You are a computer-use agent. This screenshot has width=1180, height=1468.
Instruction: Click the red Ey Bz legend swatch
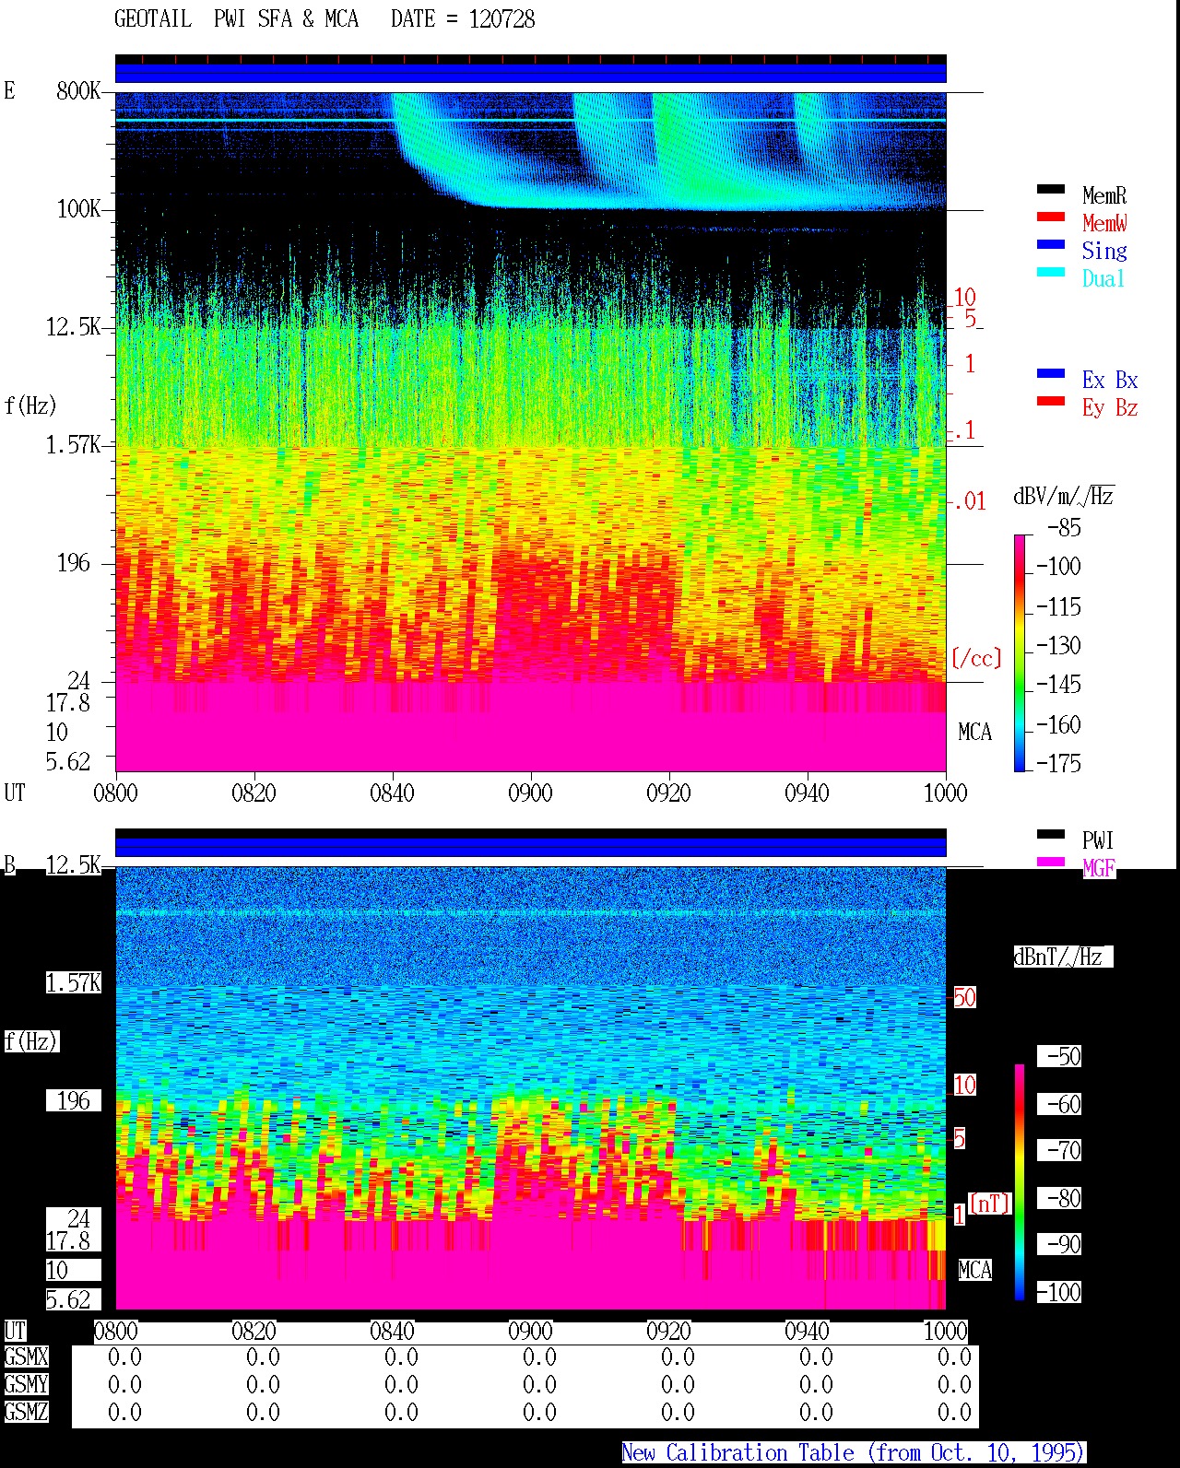[1051, 402]
